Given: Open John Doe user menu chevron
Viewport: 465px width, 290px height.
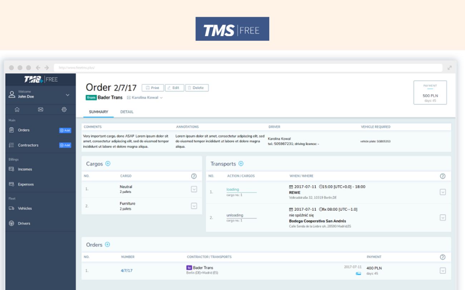Looking at the screenshot, I should [x=68, y=95].
